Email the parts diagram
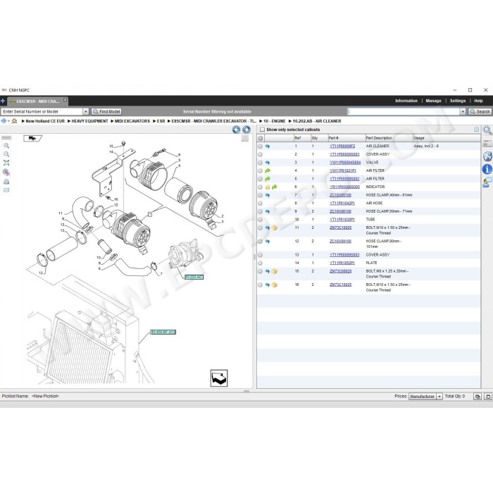The image size is (493, 493). (x=6, y=190)
